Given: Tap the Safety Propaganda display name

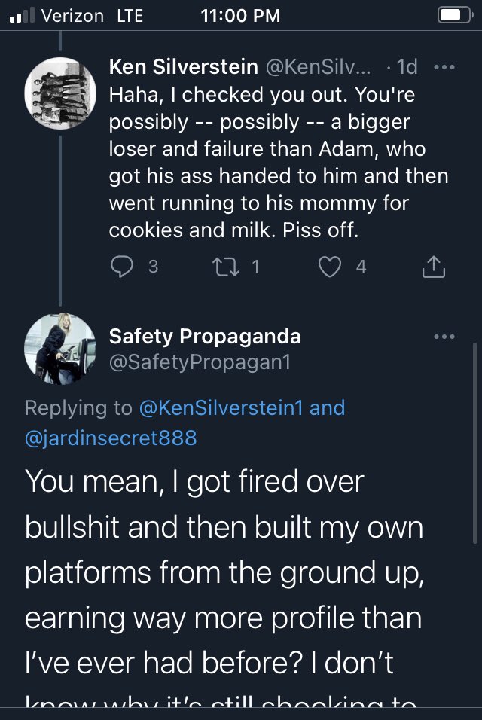Looking at the screenshot, I should pyautogui.click(x=205, y=336).
